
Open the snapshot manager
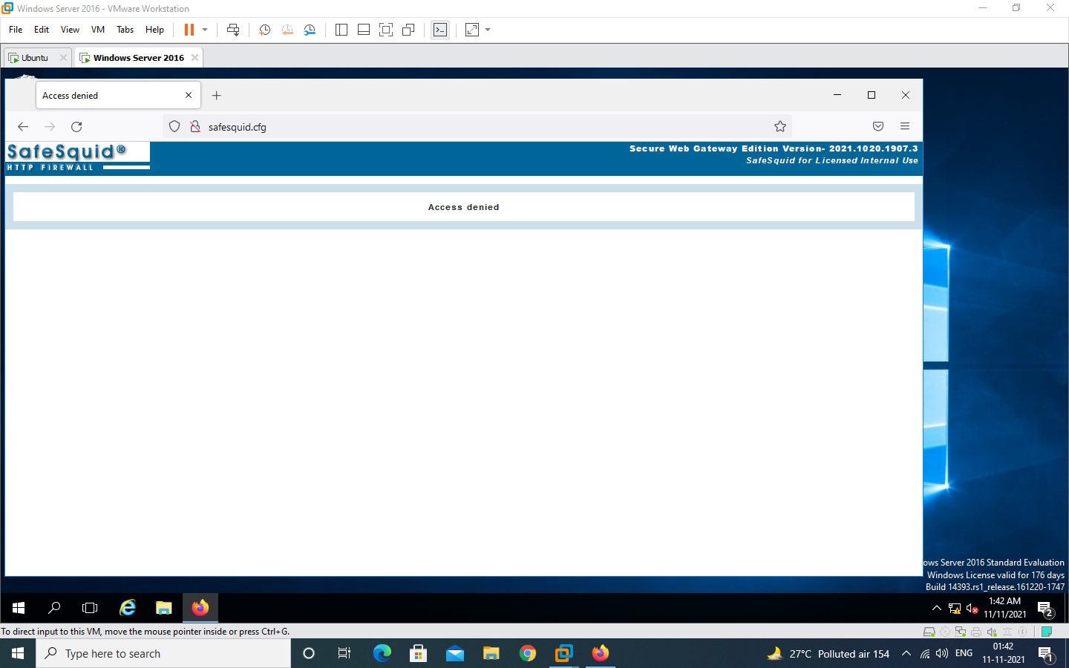pos(310,30)
